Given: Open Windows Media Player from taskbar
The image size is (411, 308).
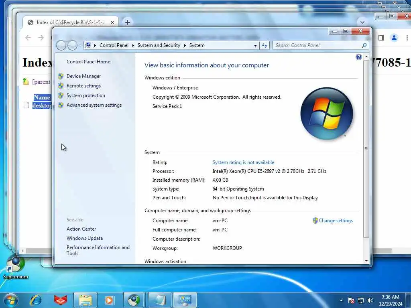Looking at the screenshot, I should tap(109, 300).
